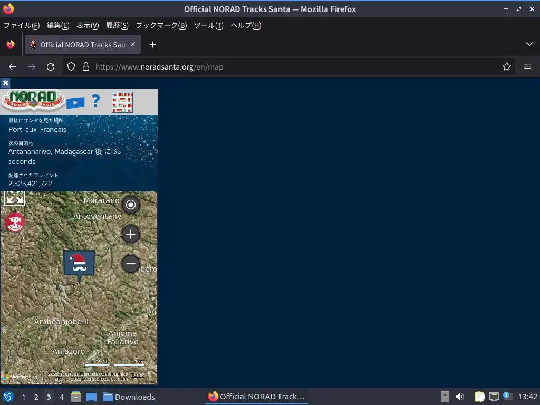Open the ヘルプ(H) menu
Viewport: 540px width, 405px height.
coord(246,25)
